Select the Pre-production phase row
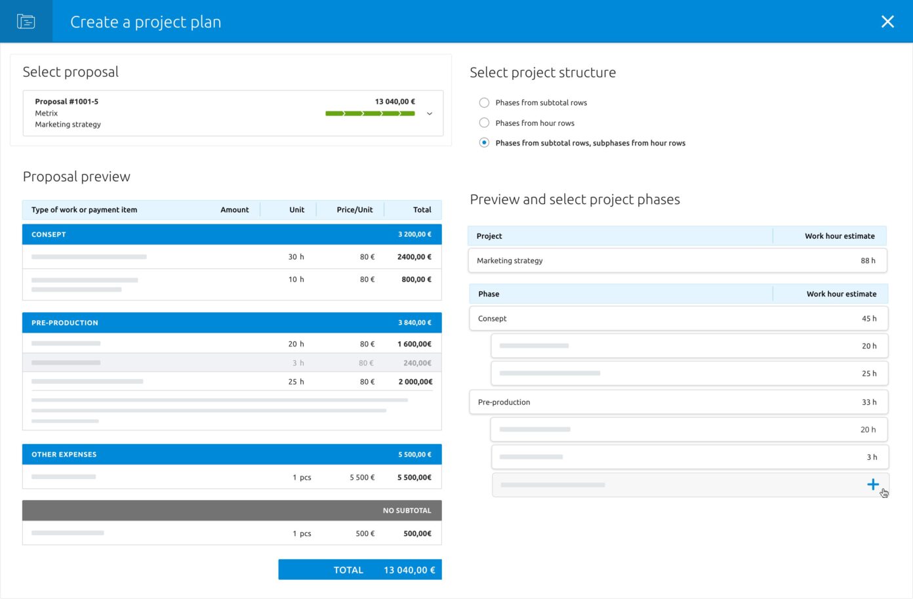The height and width of the screenshot is (599, 913). point(678,402)
